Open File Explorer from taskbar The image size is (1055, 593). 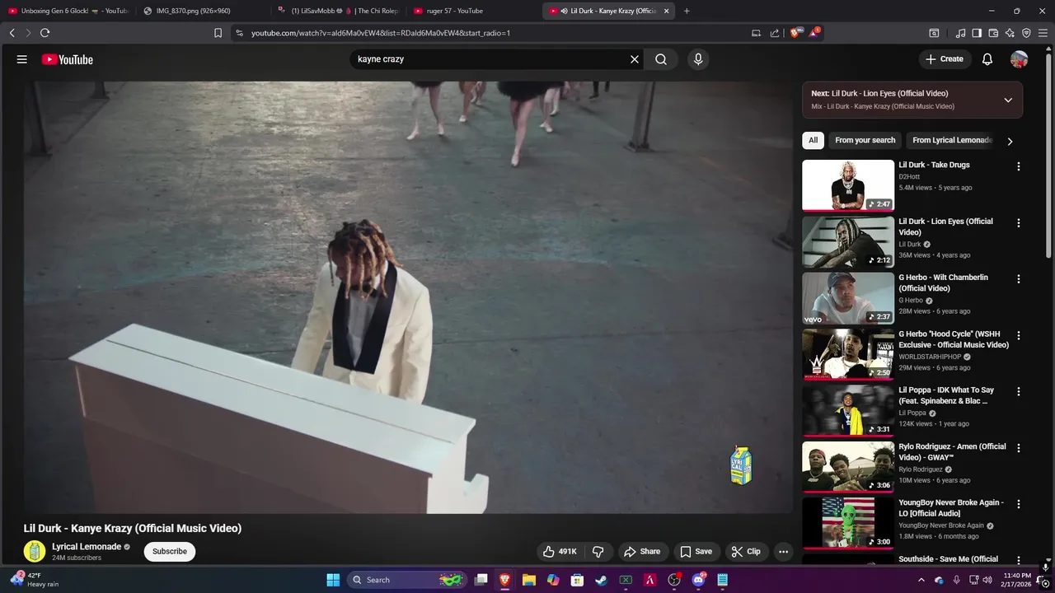pos(528,580)
